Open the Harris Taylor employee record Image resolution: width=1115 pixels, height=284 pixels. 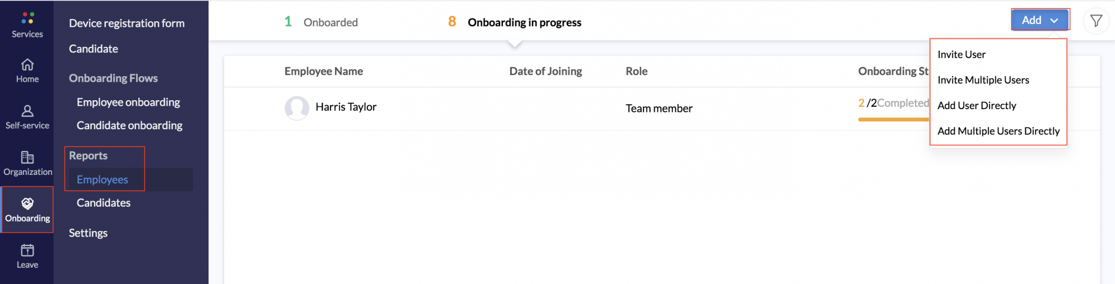346,107
